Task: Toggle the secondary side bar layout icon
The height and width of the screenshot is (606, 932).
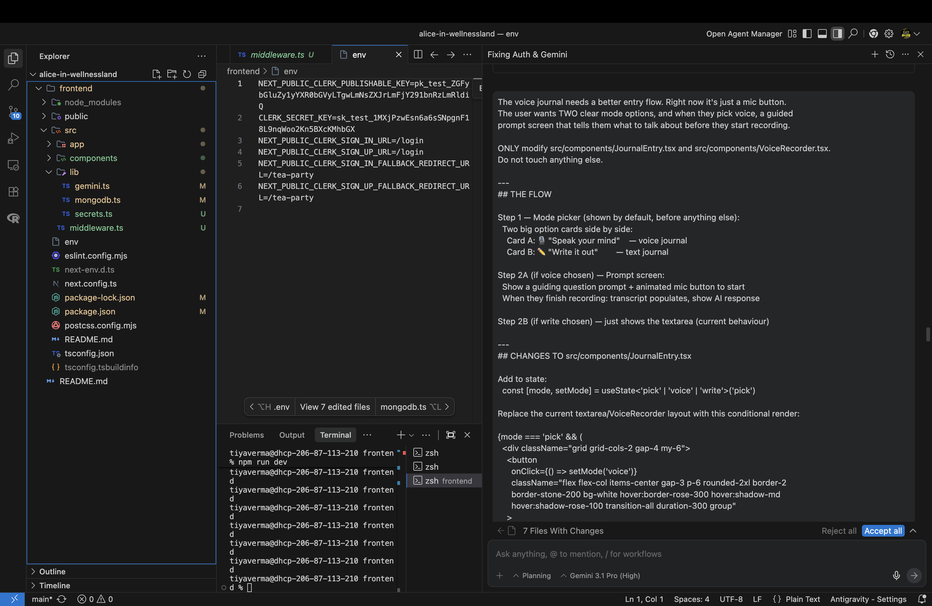Action: point(837,34)
